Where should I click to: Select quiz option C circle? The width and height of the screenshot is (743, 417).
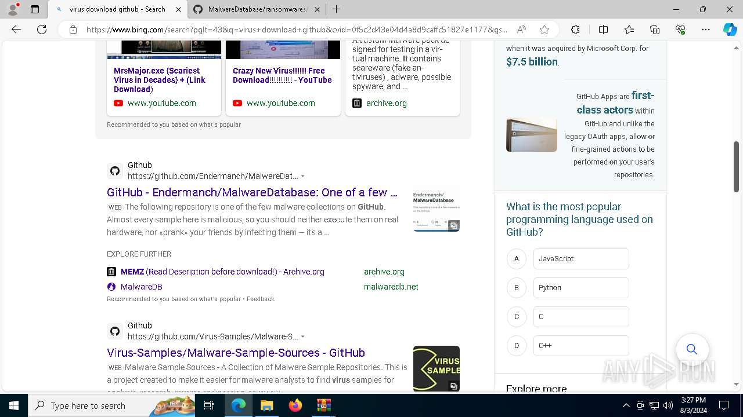516,317
